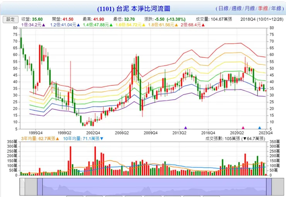Click the magenta triangle marker near 2020Q2
Viewport: 286px width, 197px height.
click(243, 128)
